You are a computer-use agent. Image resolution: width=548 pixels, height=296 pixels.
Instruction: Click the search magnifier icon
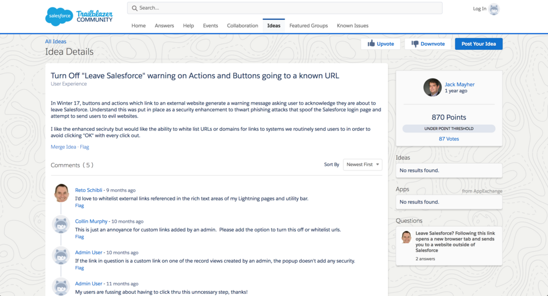point(134,8)
